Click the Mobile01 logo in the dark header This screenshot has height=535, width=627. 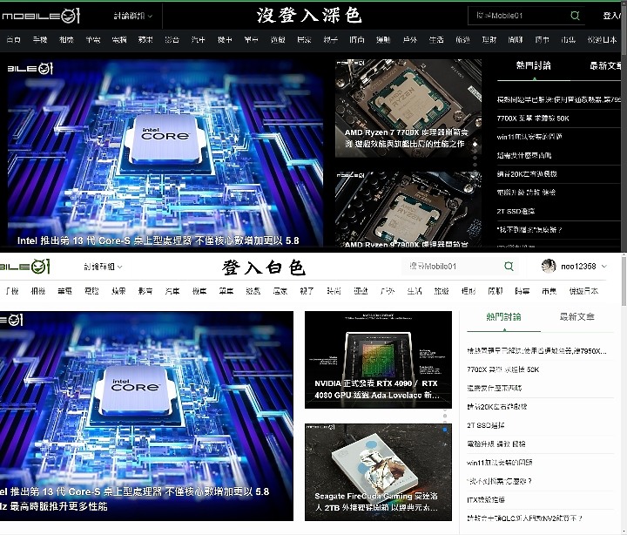[x=41, y=16]
